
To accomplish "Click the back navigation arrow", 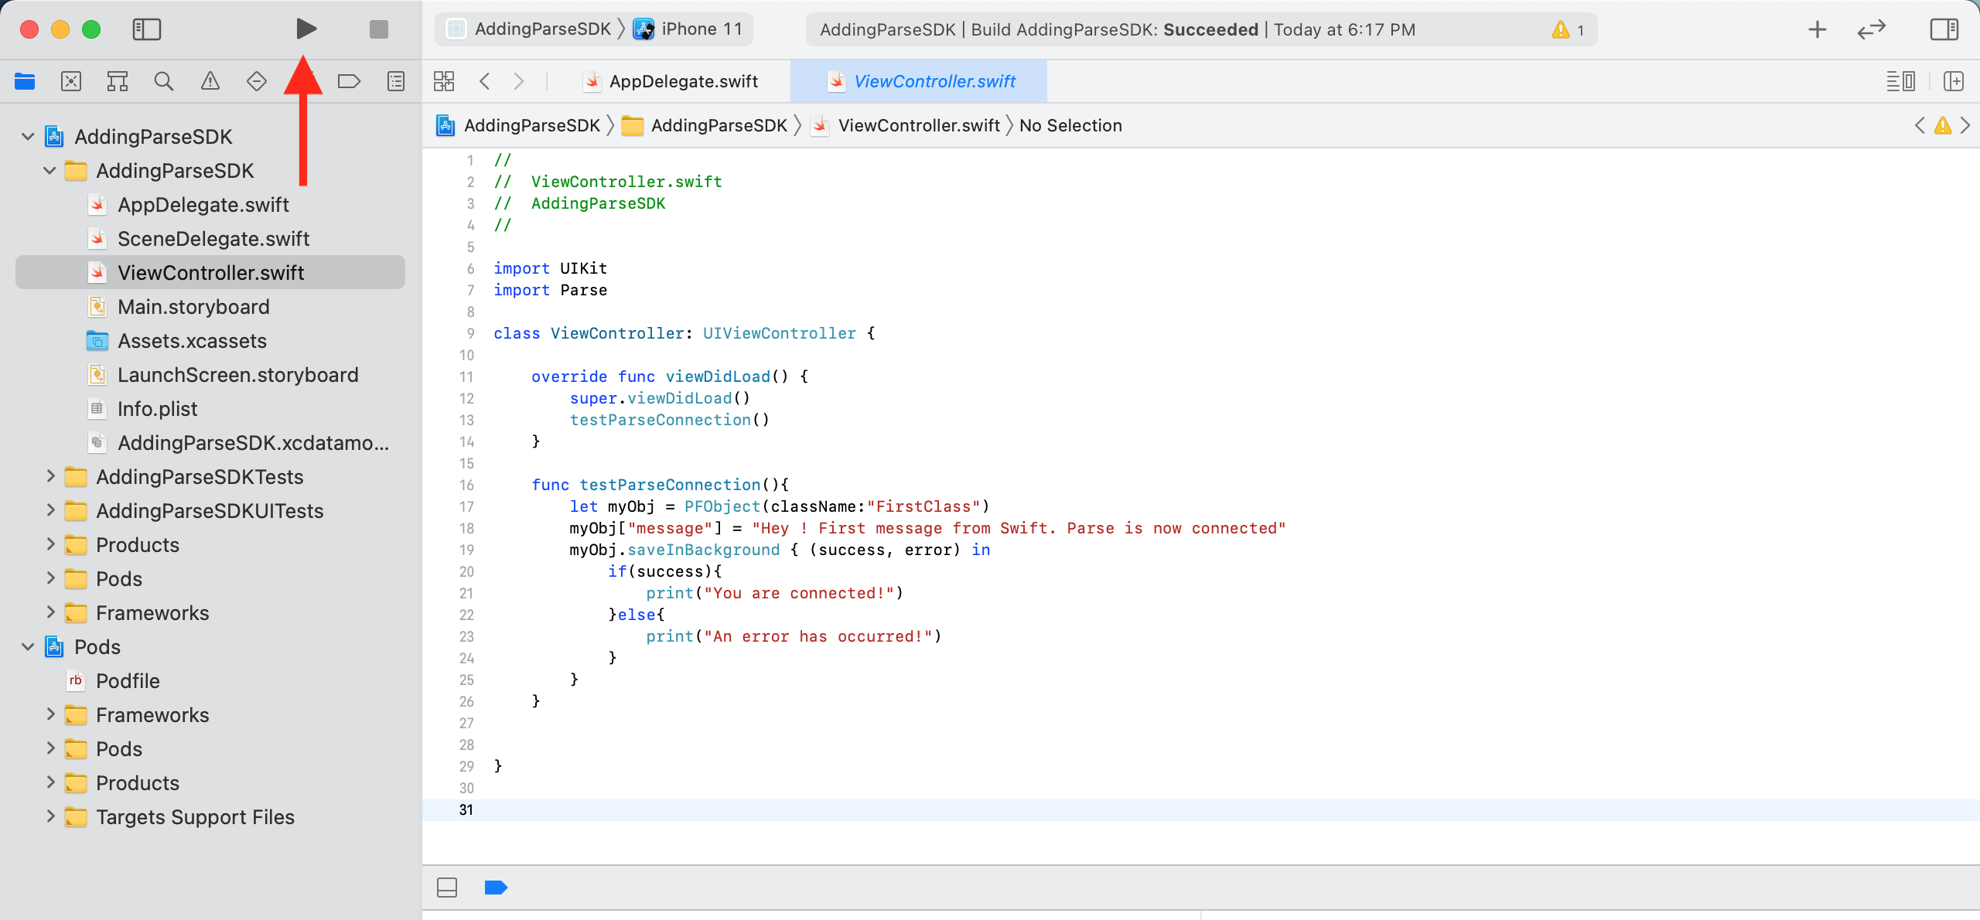I will pyautogui.click(x=486, y=80).
